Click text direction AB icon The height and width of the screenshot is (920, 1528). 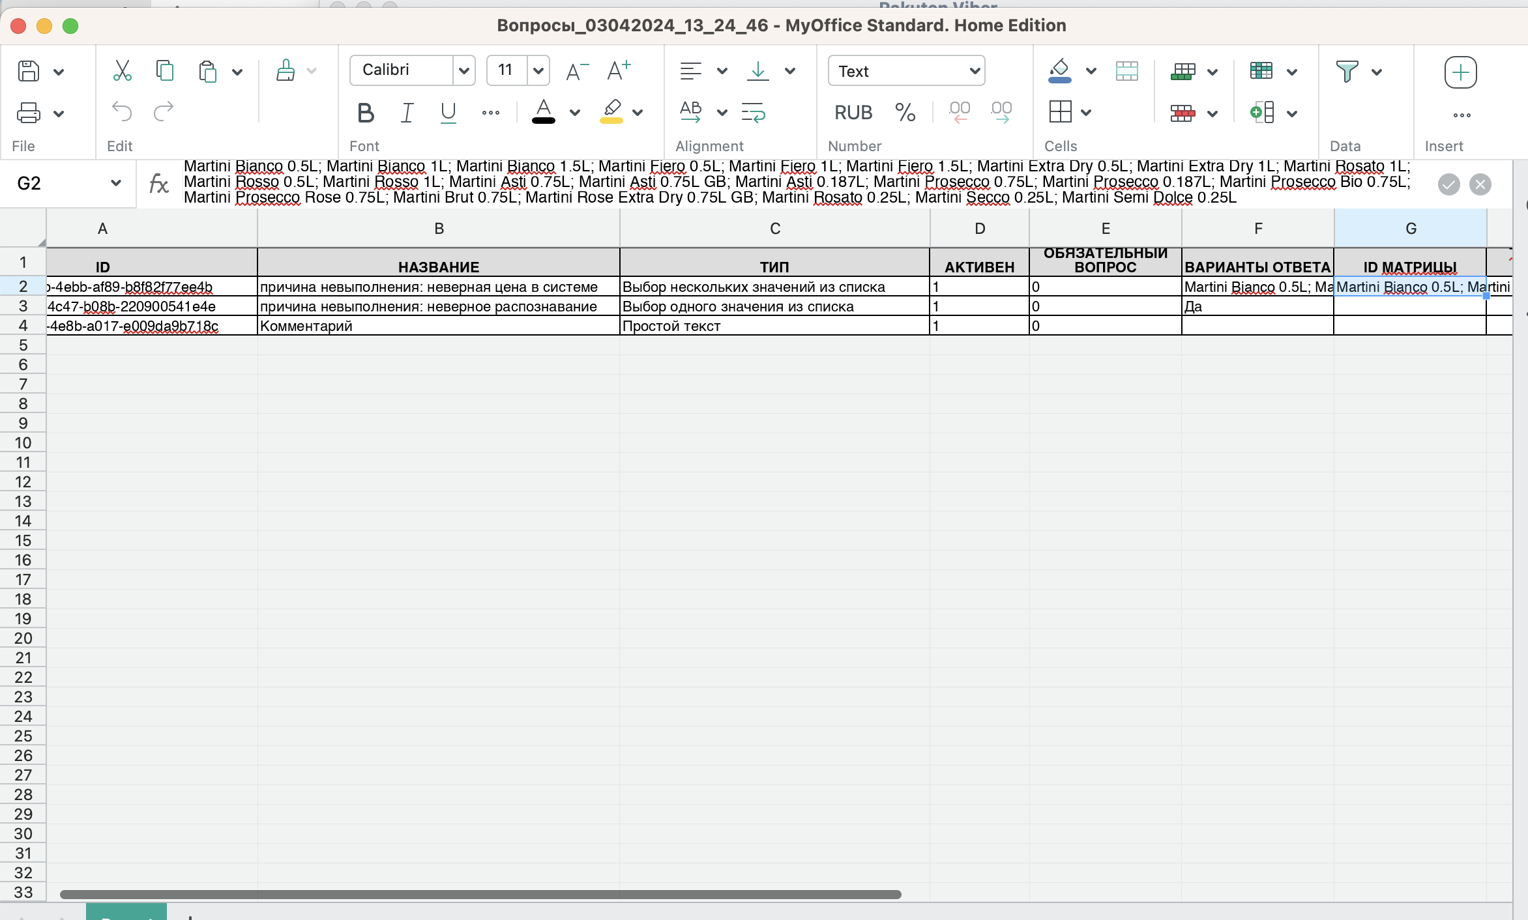click(x=690, y=112)
